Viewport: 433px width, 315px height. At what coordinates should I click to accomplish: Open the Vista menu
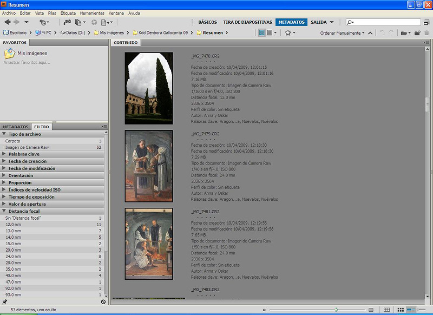(39, 13)
